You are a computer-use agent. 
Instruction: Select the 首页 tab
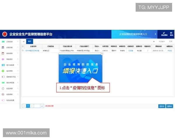coord(29,41)
